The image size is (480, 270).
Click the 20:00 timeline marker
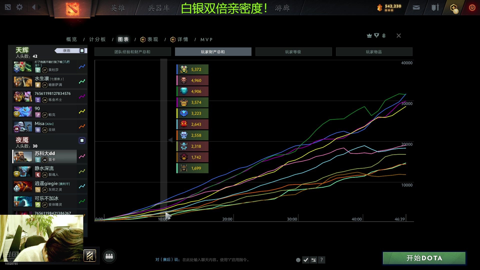click(x=227, y=219)
